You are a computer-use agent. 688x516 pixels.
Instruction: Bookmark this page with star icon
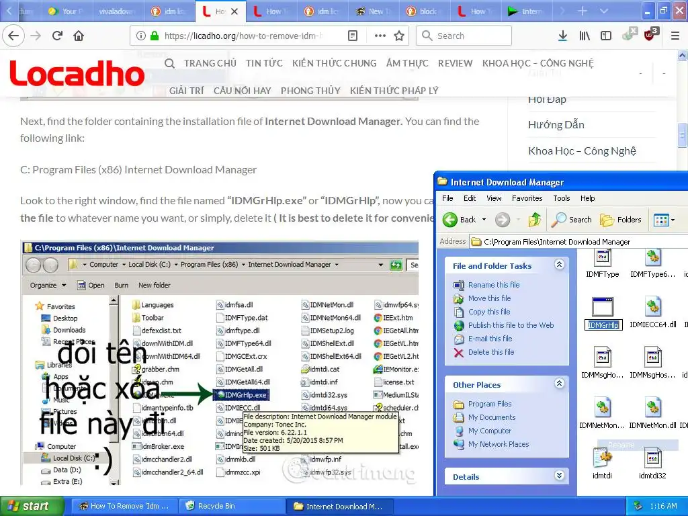pos(399,36)
